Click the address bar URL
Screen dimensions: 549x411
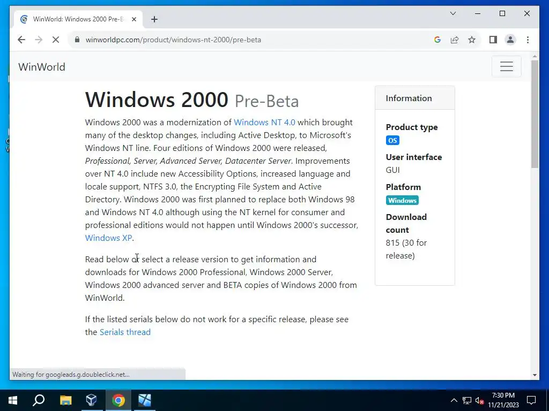(173, 40)
